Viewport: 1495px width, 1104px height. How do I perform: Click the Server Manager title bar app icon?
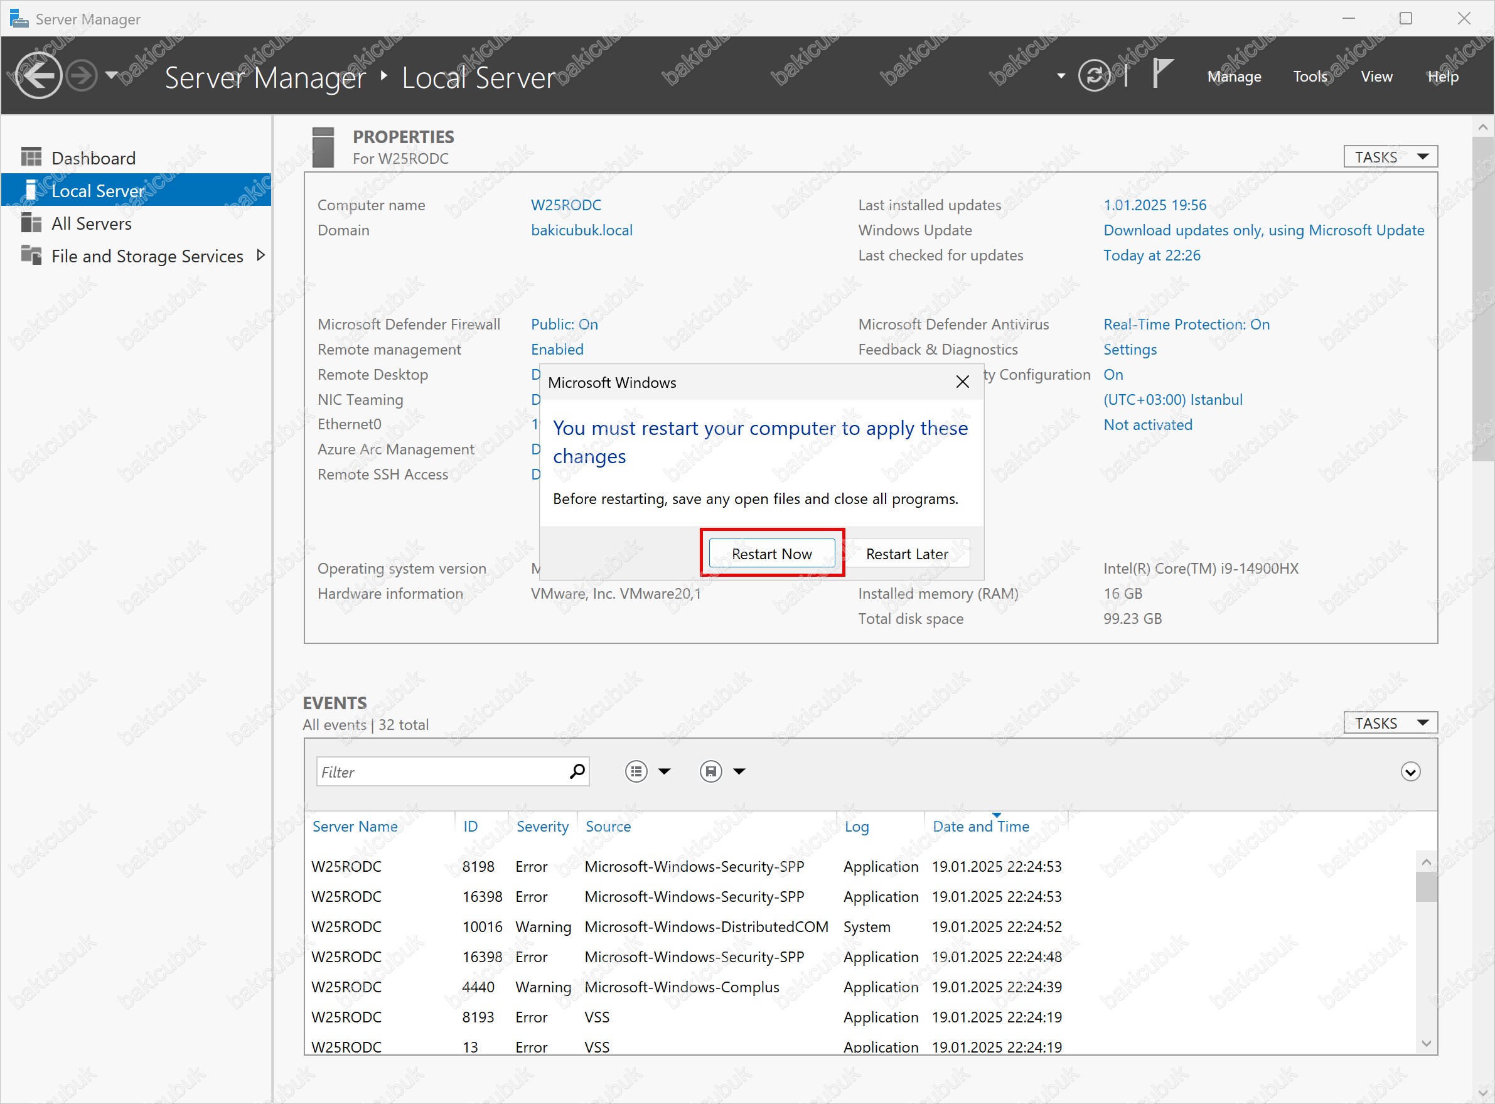tap(19, 18)
